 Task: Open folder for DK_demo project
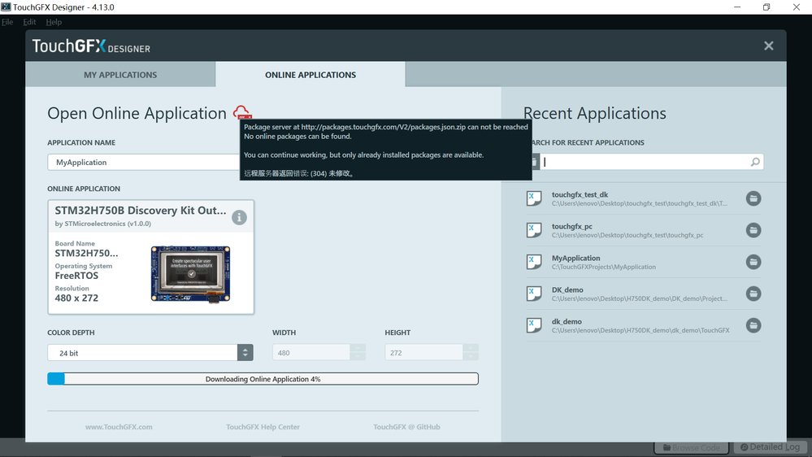click(x=753, y=294)
